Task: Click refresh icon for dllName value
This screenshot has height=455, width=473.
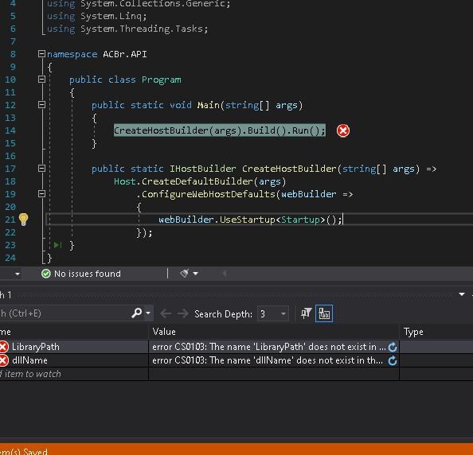Action: pos(393,360)
